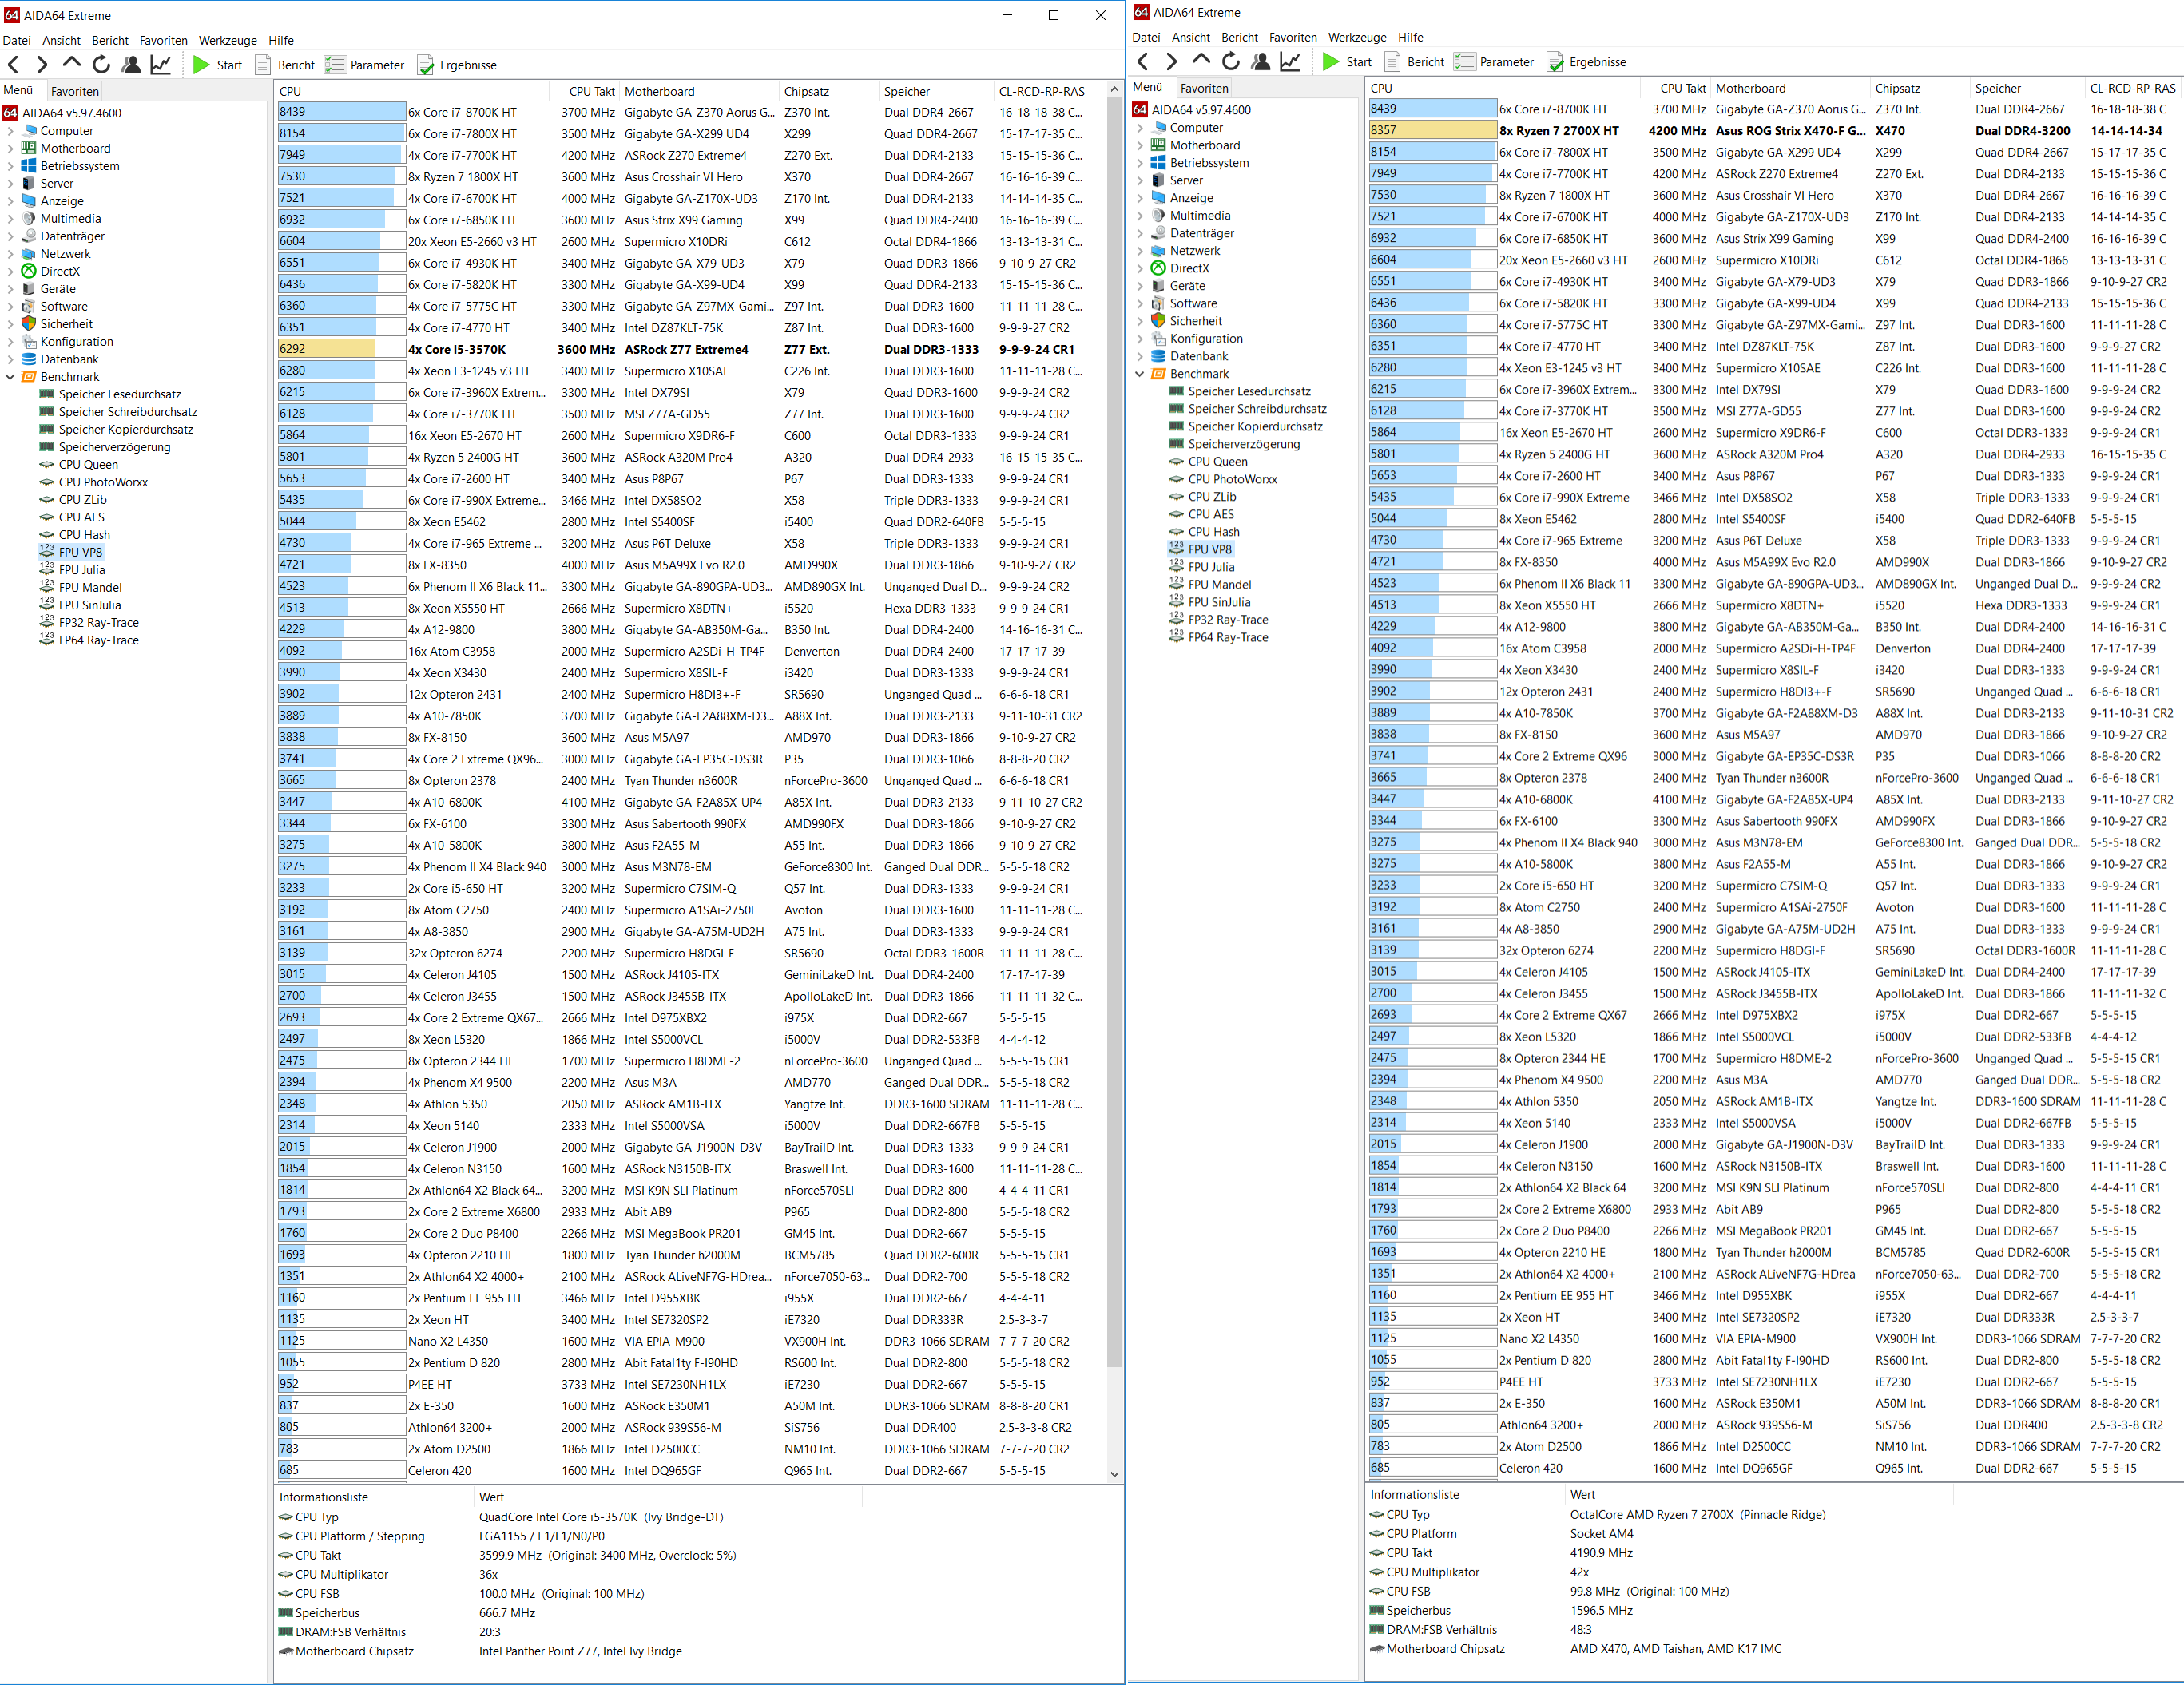Screen dimensions: 2184x1685
Task: Expand the Motherboard tree node in left window
Action: pos(11,148)
